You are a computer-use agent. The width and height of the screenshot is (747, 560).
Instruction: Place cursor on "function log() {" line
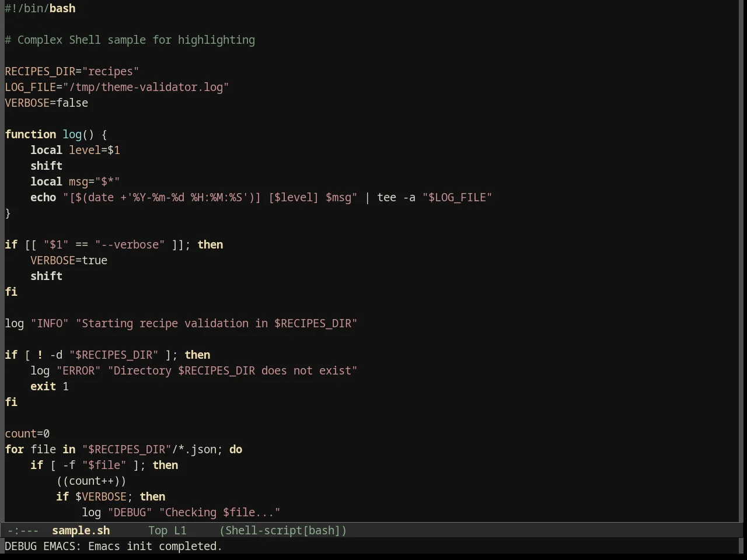point(56,134)
